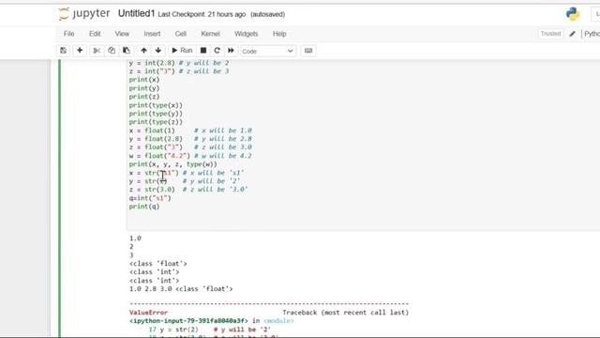Click the code line q=int("s1")

pos(150,198)
